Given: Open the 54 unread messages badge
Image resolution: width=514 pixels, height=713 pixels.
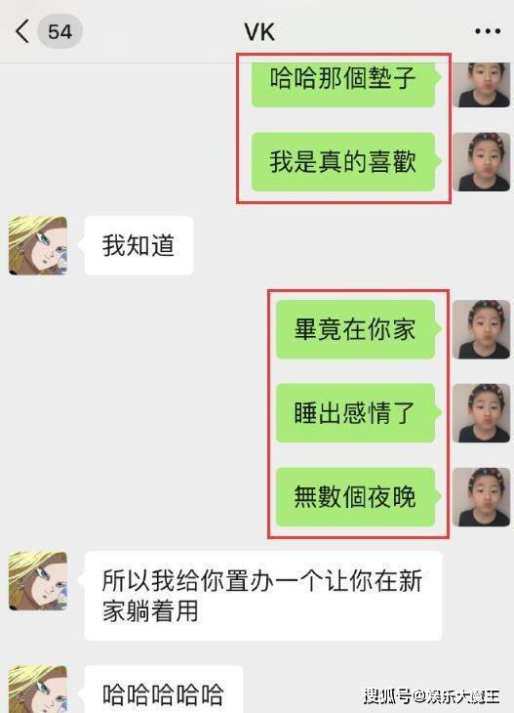Looking at the screenshot, I should 59,31.
